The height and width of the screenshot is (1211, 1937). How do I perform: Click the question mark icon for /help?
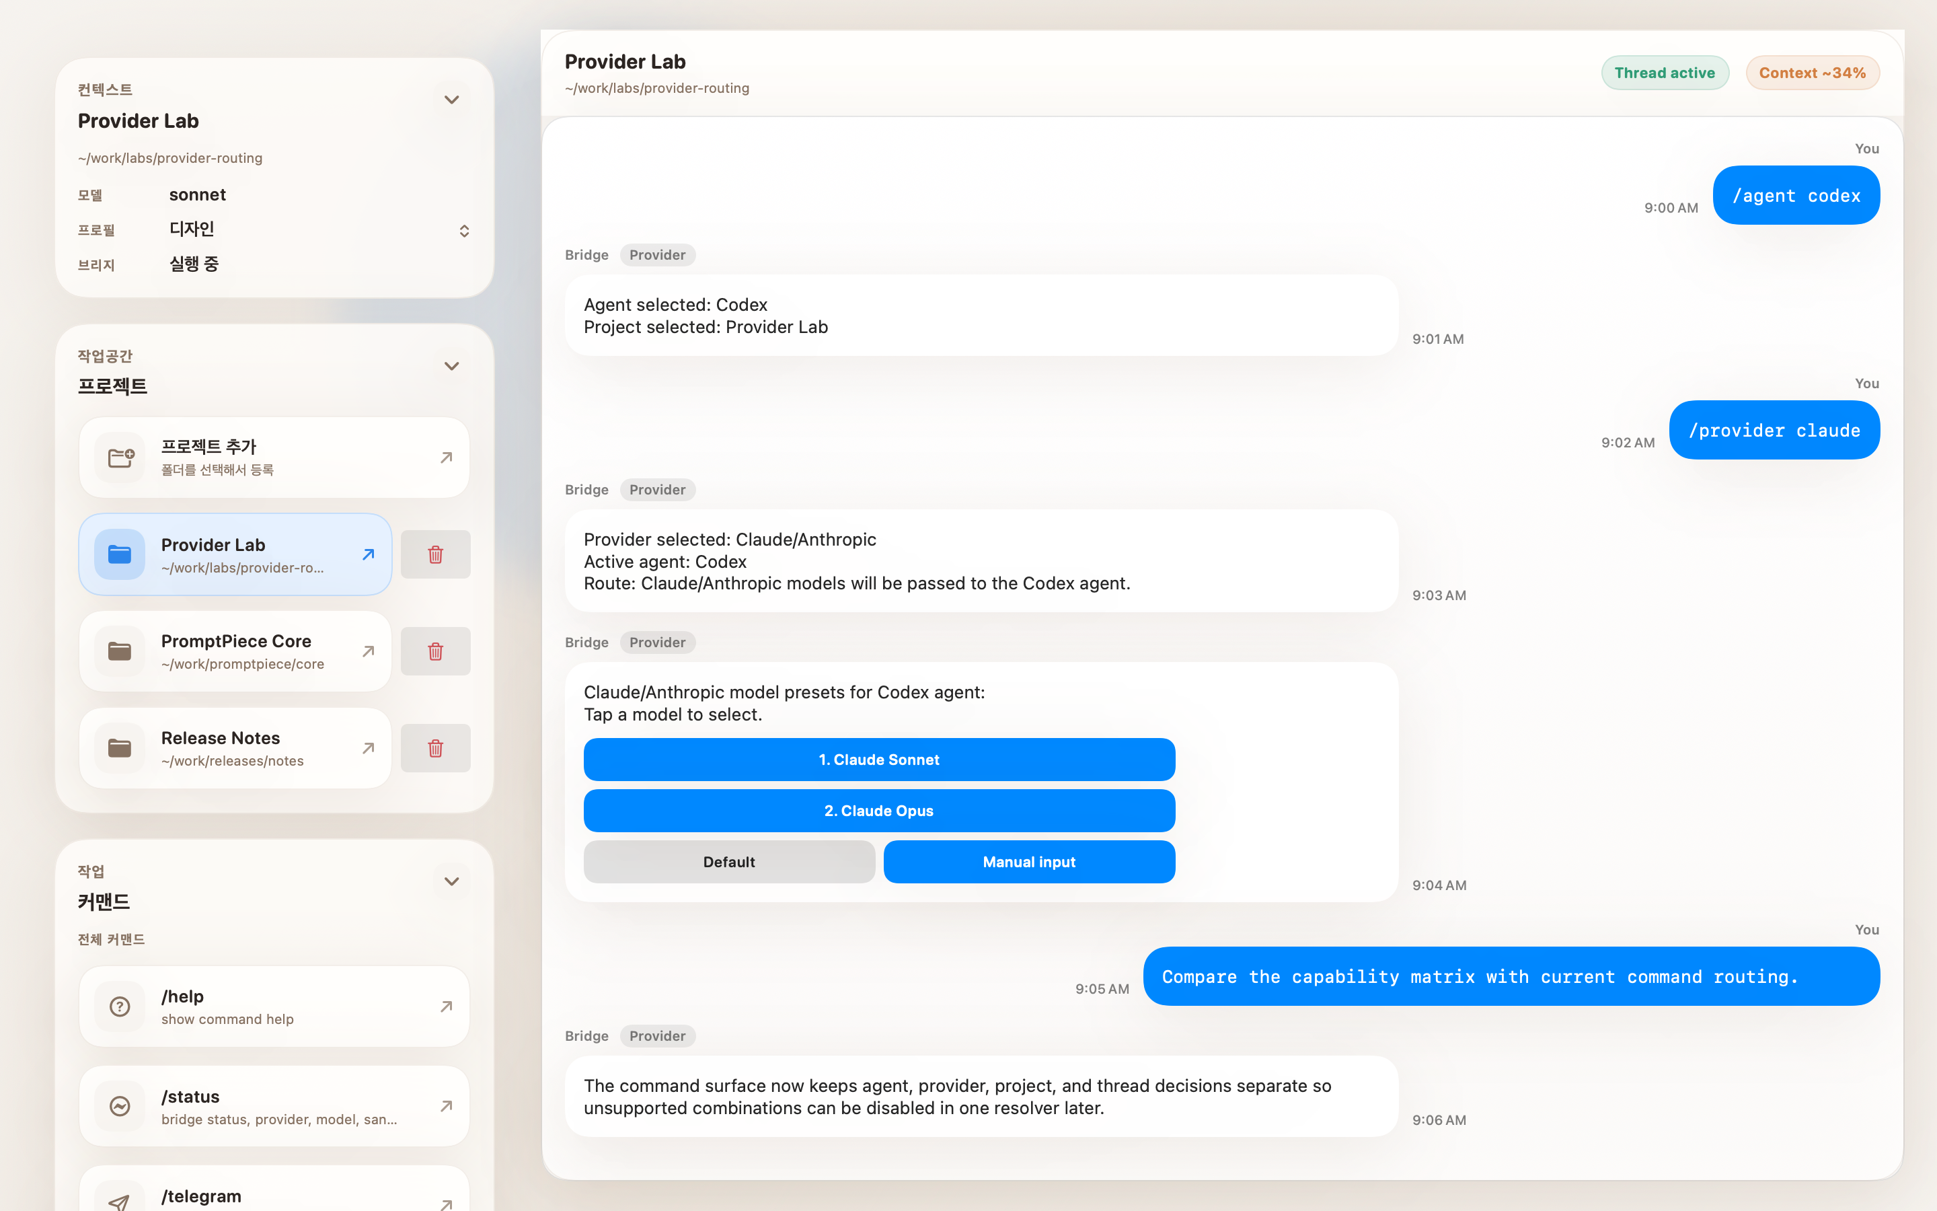[120, 1006]
